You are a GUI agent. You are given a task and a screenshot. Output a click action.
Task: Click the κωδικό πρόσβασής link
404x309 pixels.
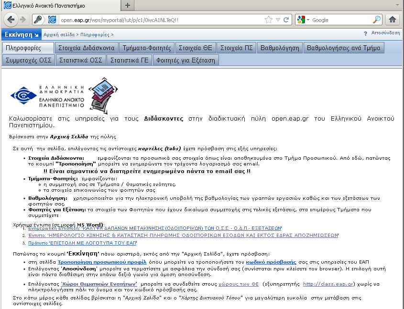pyautogui.click(x=271, y=262)
